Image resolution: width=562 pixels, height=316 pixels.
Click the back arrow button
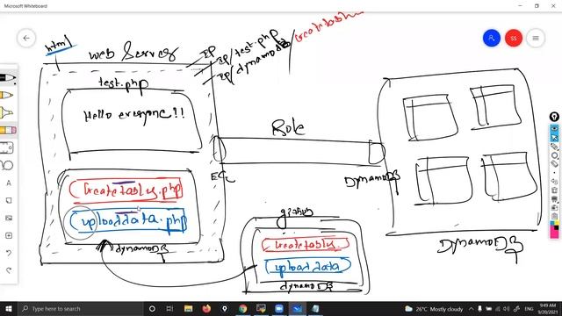click(26, 38)
